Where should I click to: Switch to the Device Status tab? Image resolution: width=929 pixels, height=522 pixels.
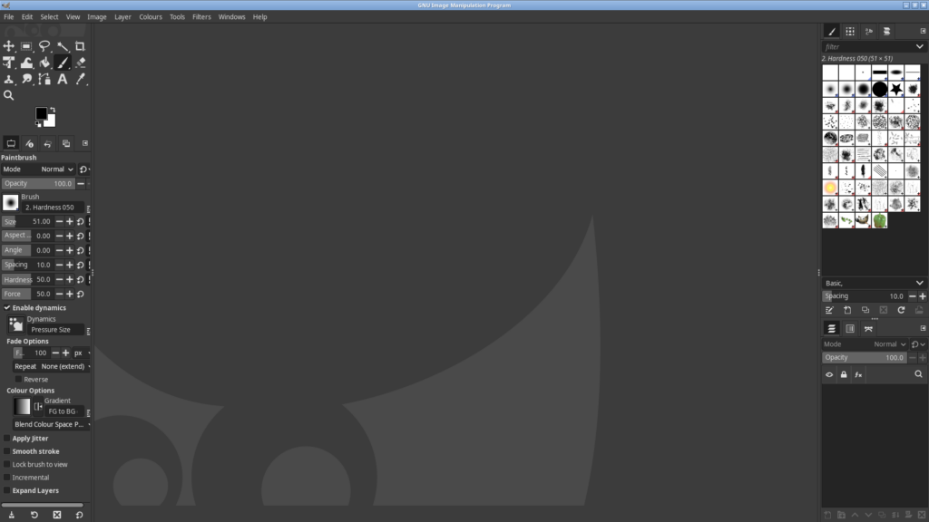click(x=29, y=143)
